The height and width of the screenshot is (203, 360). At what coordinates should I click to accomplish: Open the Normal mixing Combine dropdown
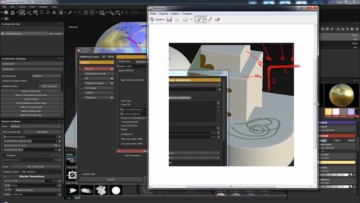point(47,76)
